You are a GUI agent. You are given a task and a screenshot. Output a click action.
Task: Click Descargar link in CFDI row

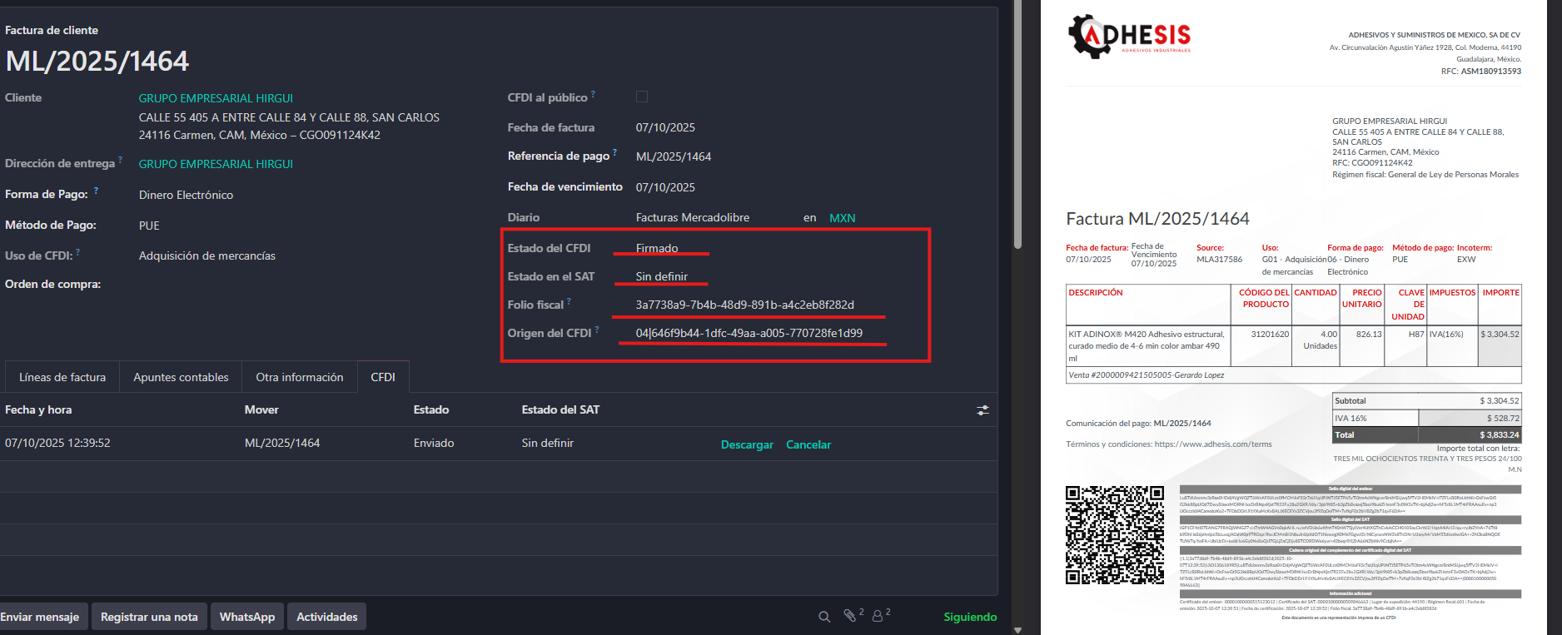click(747, 444)
